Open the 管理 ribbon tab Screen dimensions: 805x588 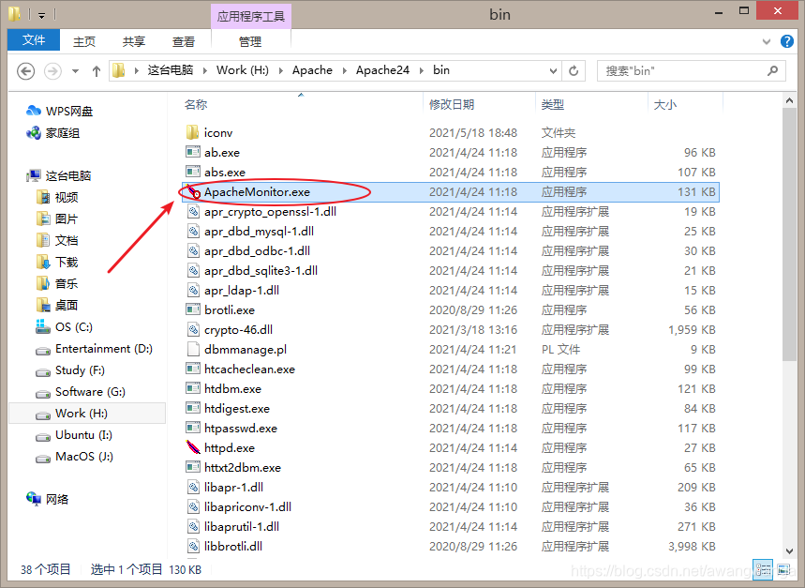click(x=250, y=41)
